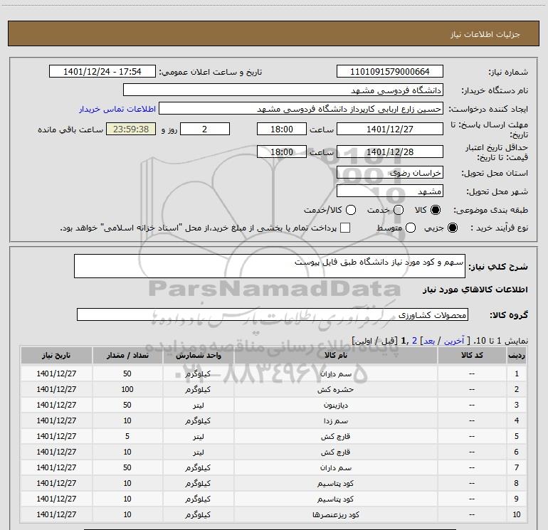Click the public announcement date-time field
548x530 pixels.
click(x=102, y=71)
